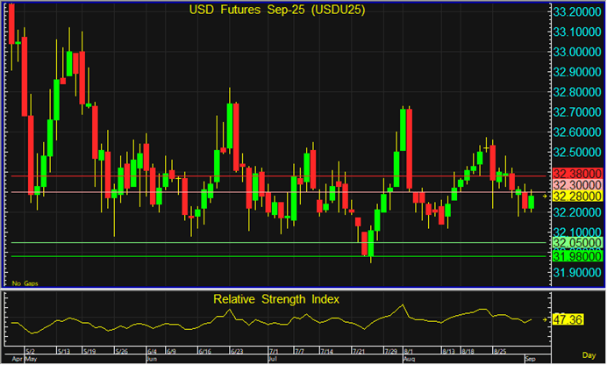Click the bright green 31.98000 price label
The image size is (607, 365).
pos(575,256)
